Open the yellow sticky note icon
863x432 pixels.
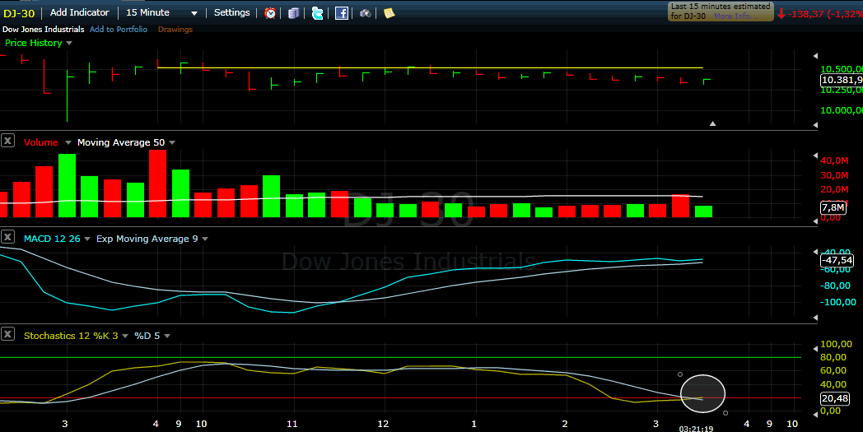[x=389, y=13]
